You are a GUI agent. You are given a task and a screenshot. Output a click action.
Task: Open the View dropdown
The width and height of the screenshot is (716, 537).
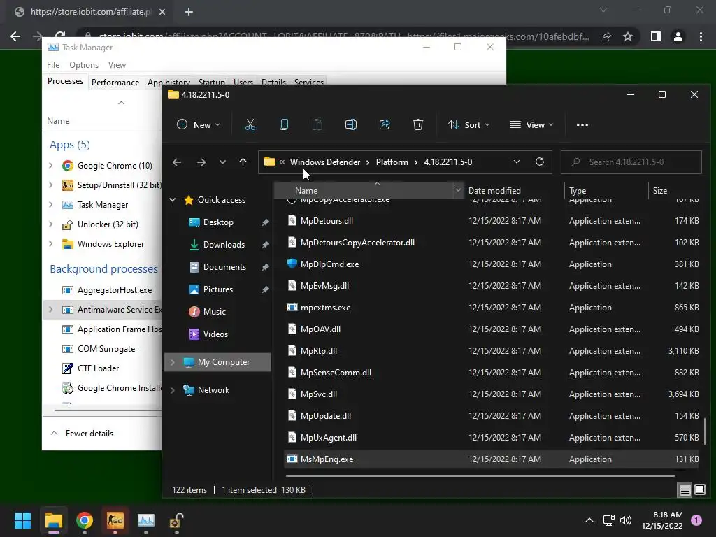(531, 124)
